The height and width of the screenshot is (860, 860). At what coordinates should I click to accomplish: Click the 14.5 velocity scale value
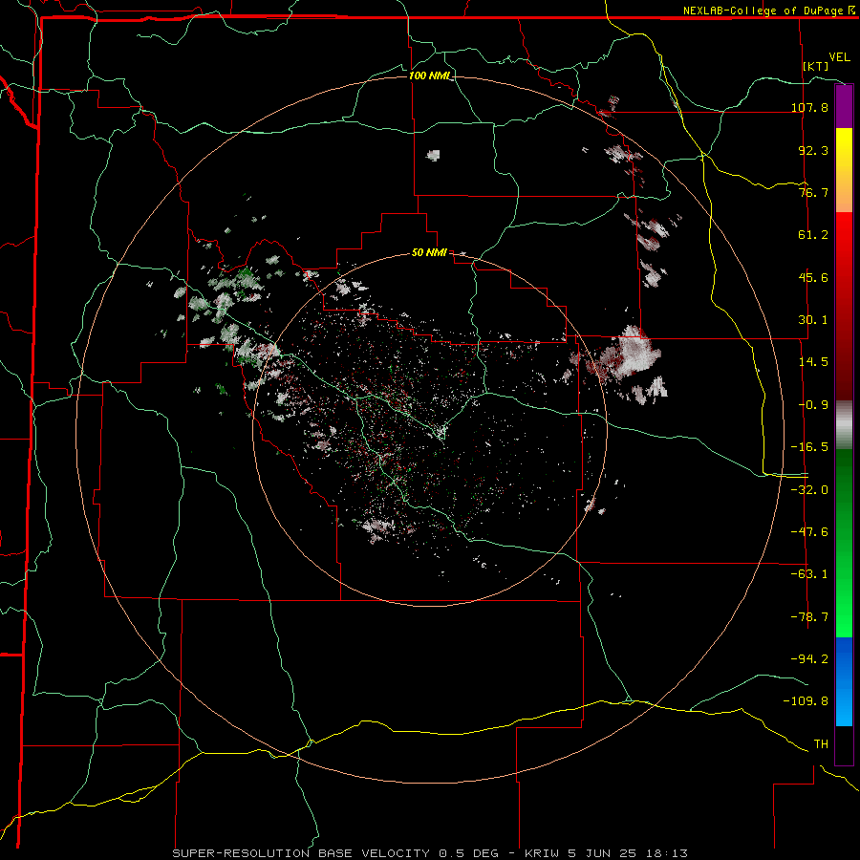[813, 362]
